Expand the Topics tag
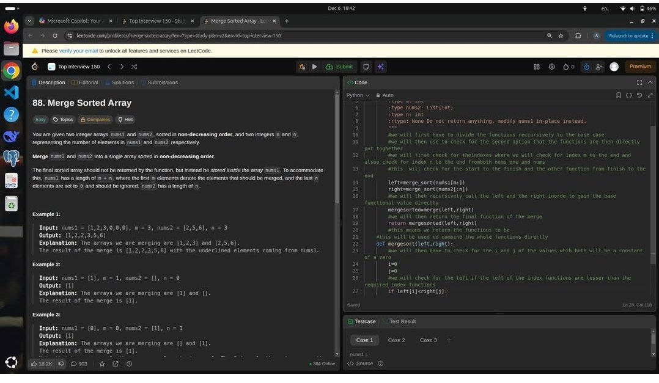This screenshot has height=383, width=659. click(63, 120)
